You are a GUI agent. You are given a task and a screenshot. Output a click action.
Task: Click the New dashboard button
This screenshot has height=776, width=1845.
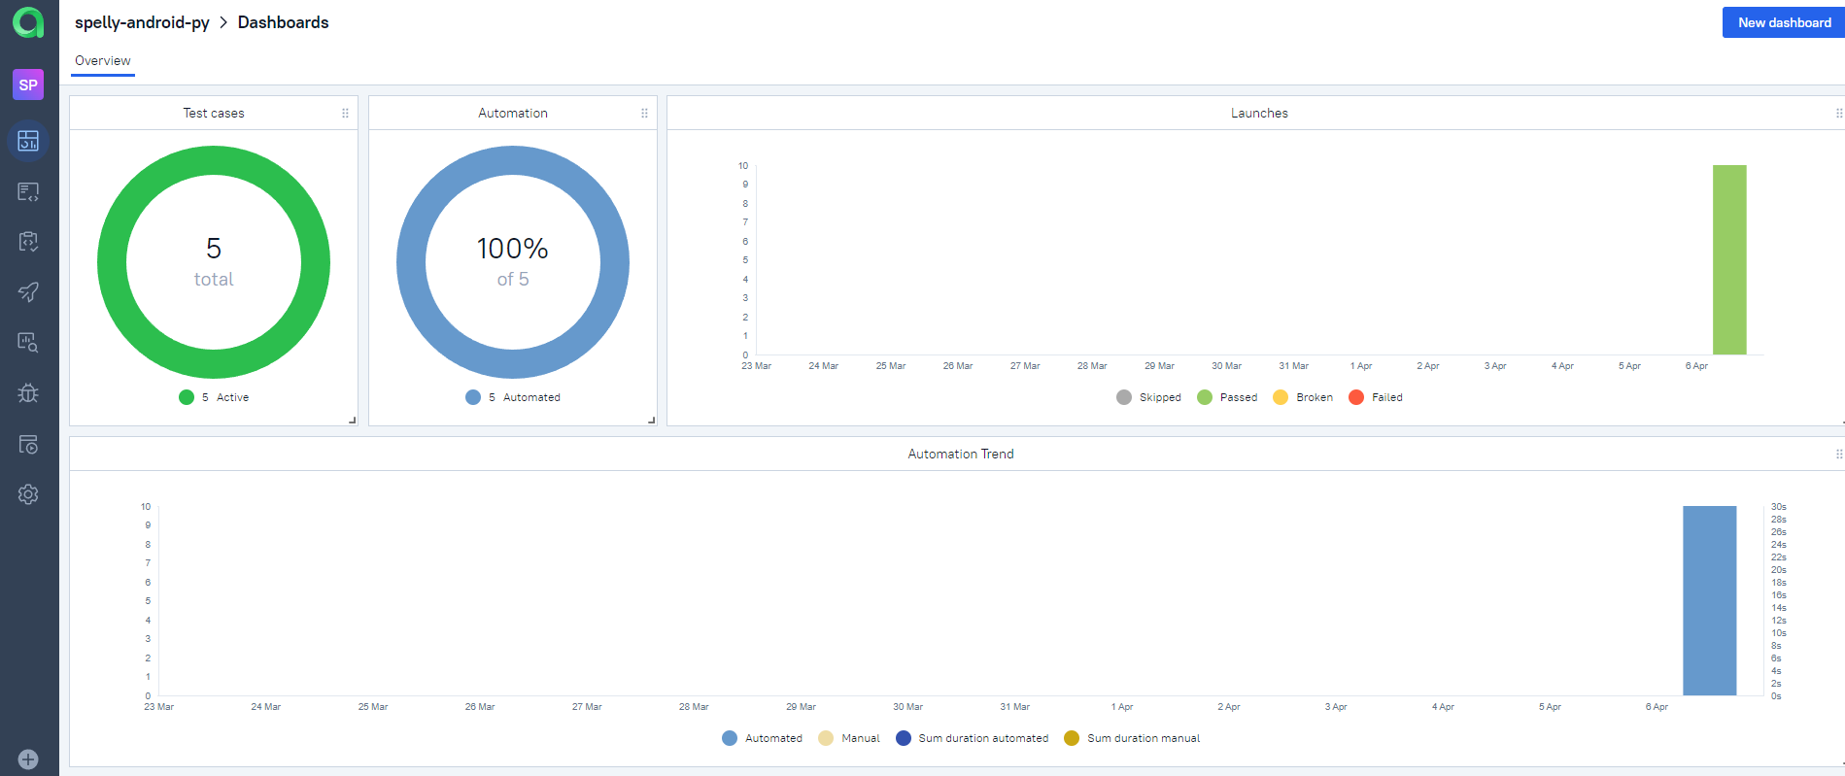[1784, 22]
